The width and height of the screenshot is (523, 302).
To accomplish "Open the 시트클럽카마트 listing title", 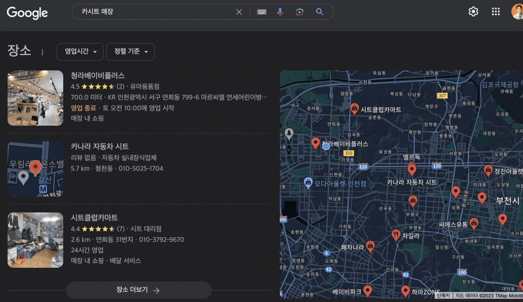I will 94,218.
